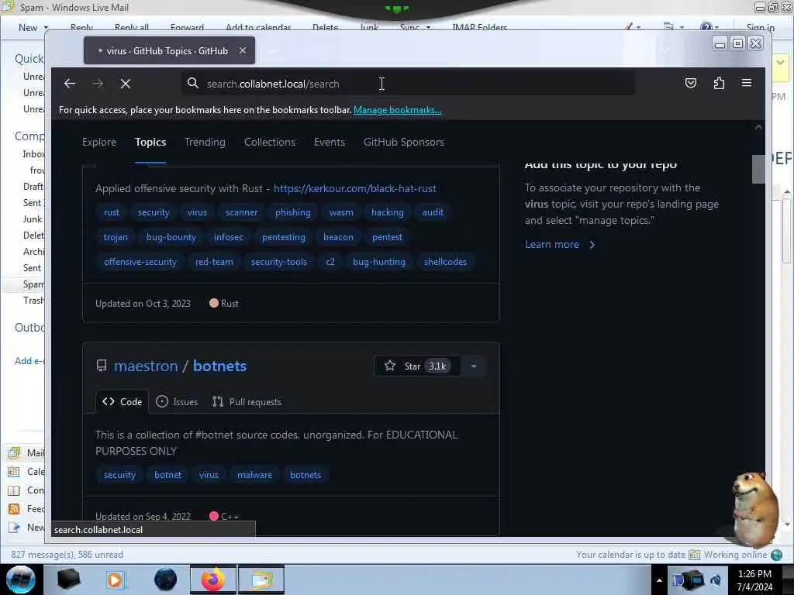
Task: Open the red-team topic tag
Action: [214, 262]
